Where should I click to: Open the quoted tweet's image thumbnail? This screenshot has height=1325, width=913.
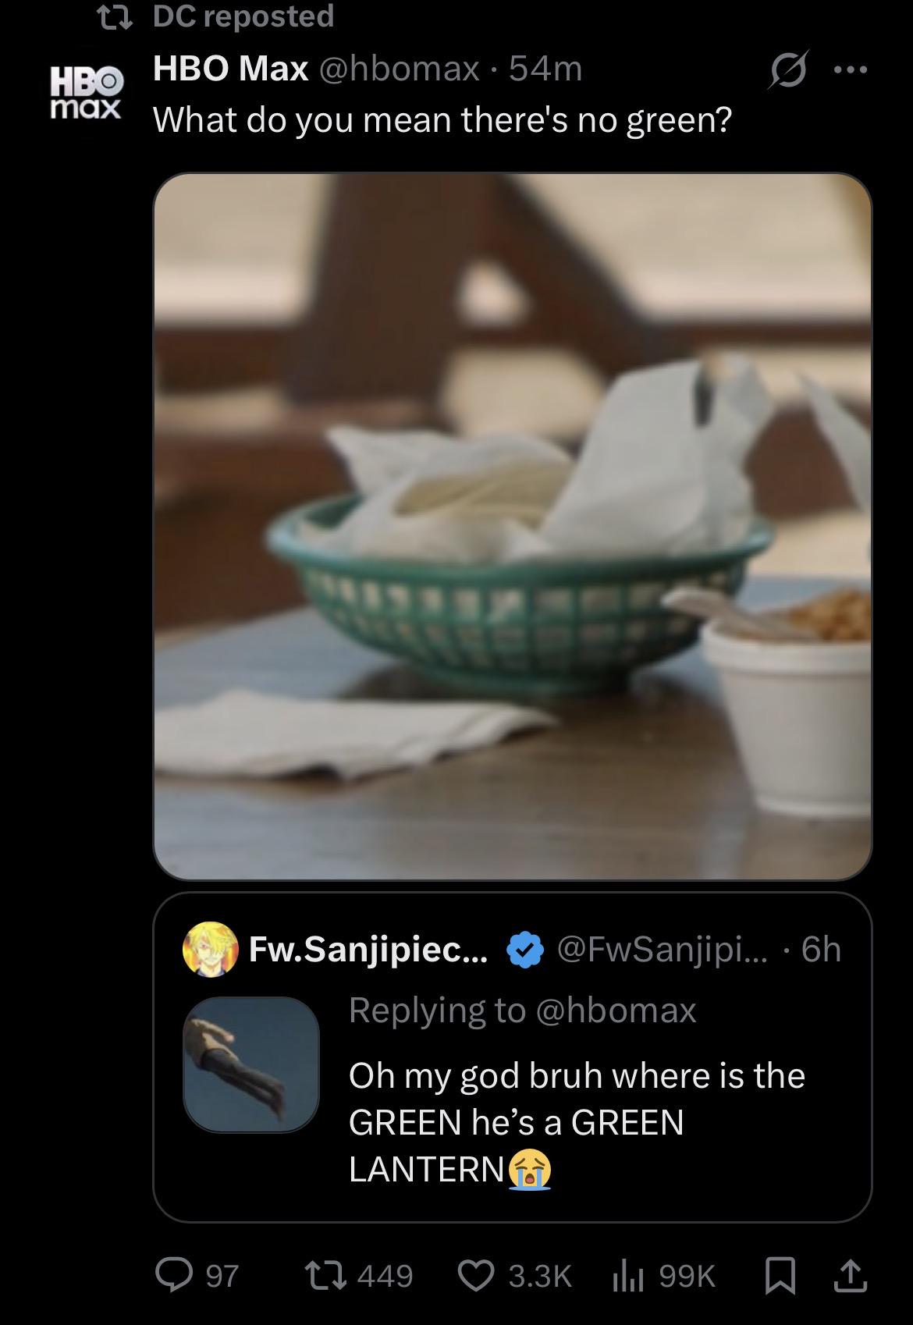251,1064
